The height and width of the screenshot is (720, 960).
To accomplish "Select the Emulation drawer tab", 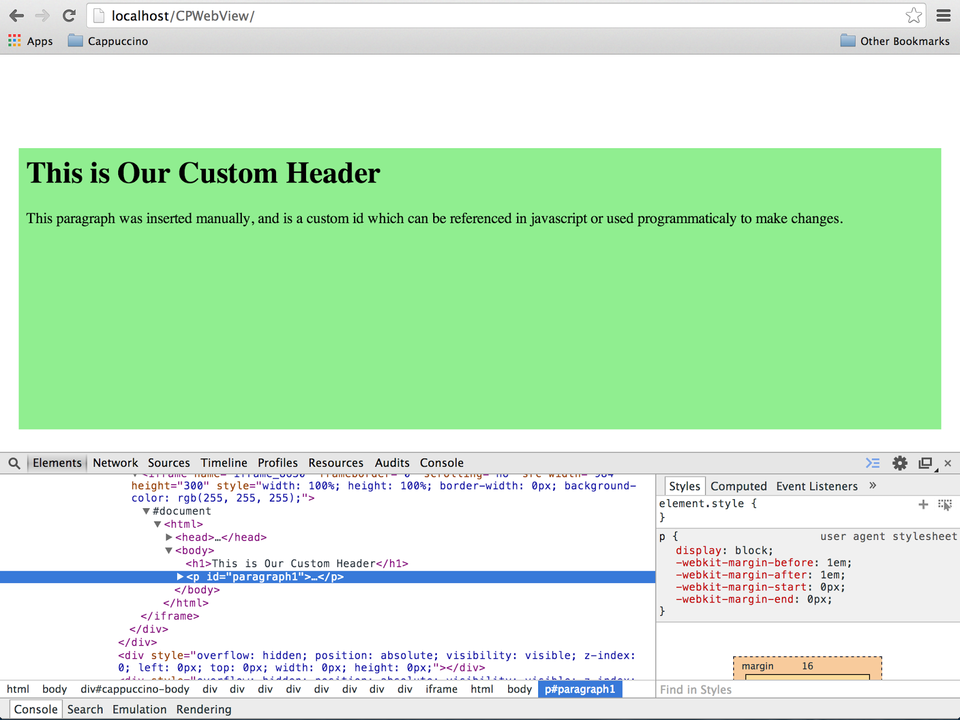I will coord(139,709).
